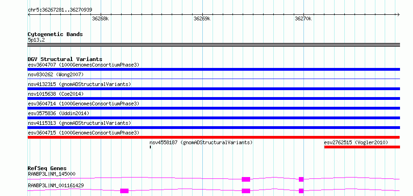Open the esv3575836 (Uddin2014) label
Viewport: 413px width, 196px height.
pos(58,113)
